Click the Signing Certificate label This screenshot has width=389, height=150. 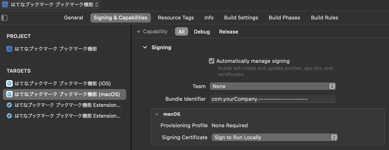click(184, 137)
